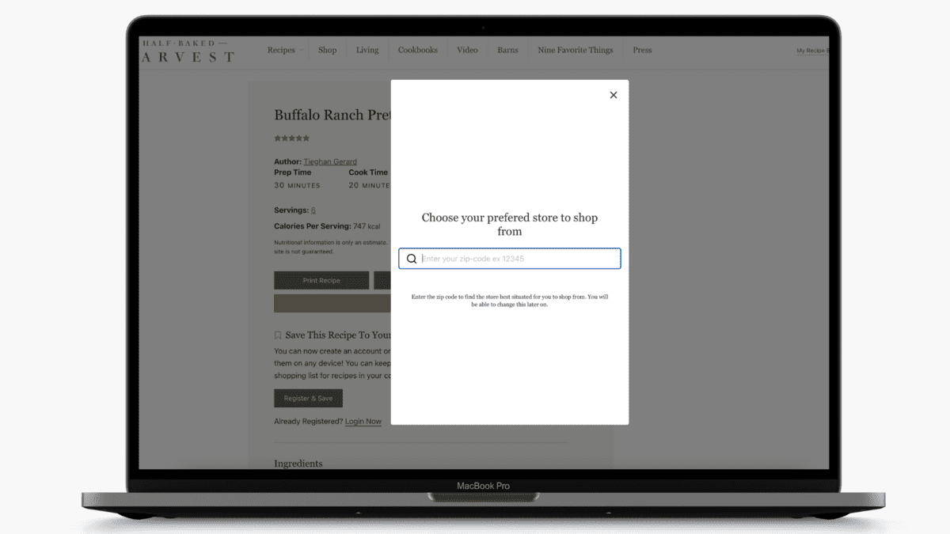Navigate to Barns

tap(507, 50)
